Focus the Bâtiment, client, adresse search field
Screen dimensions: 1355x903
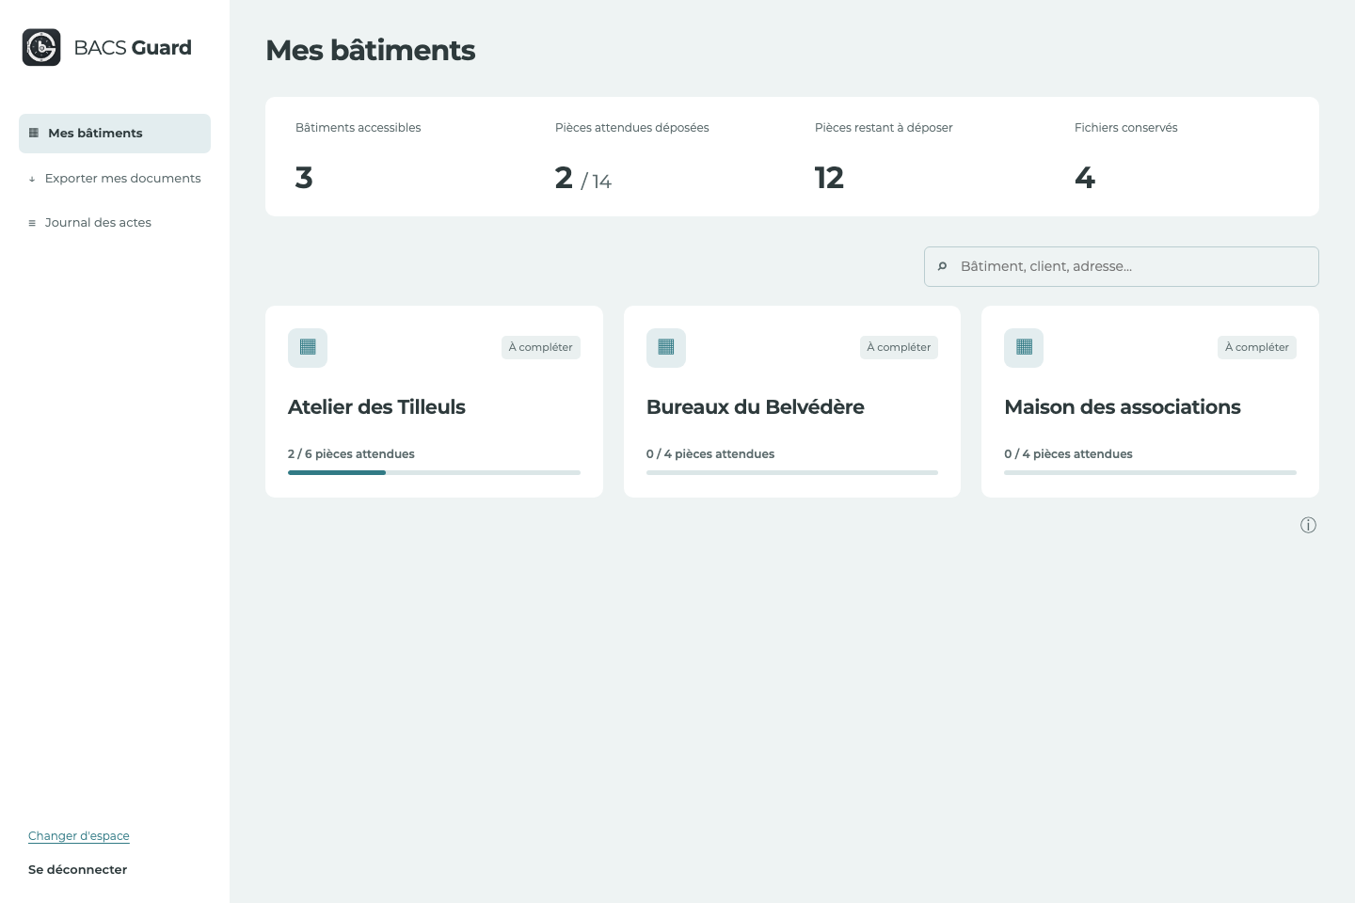point(1122,266)
